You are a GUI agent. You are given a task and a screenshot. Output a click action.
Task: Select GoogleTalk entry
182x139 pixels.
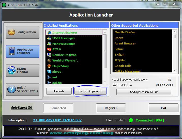pyautogui.click(x=142, y=66)
